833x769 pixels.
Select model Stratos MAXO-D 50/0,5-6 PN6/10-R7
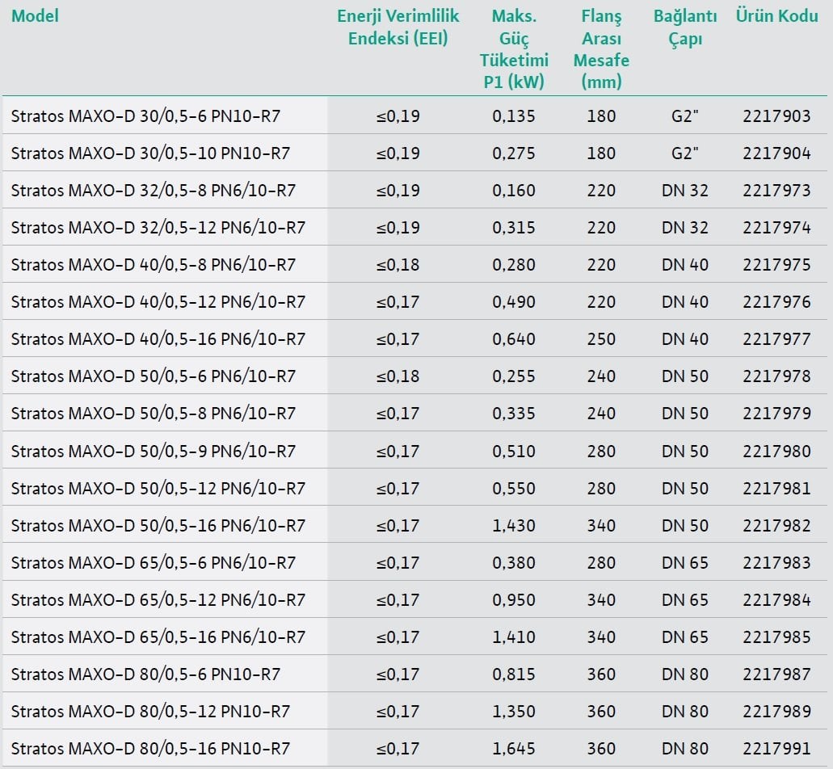pyautogui.click(x=153, y=376)
